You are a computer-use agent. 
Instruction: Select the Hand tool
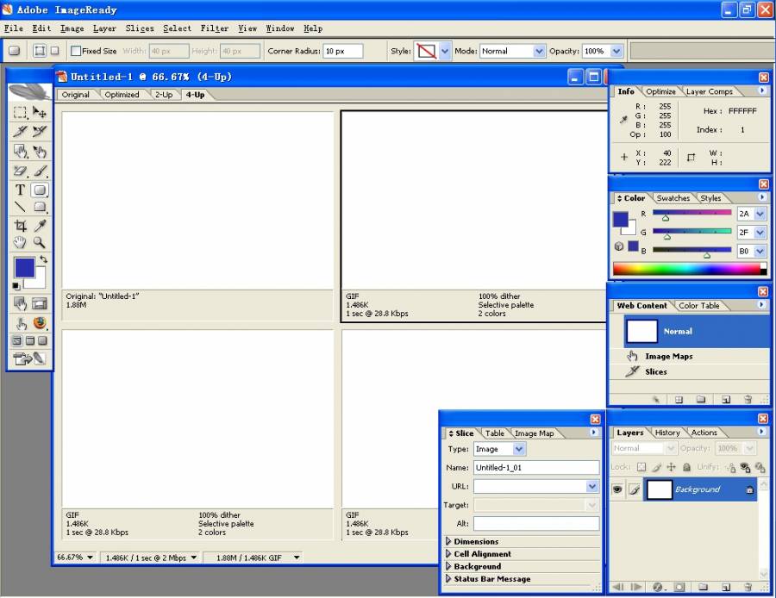pyautogui.click(x=20, y=243)
